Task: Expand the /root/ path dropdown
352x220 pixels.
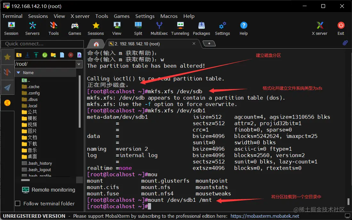Action: pos(79,64)
